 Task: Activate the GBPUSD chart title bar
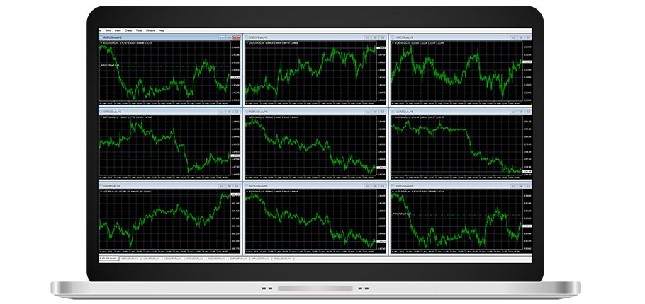point(169,112)
